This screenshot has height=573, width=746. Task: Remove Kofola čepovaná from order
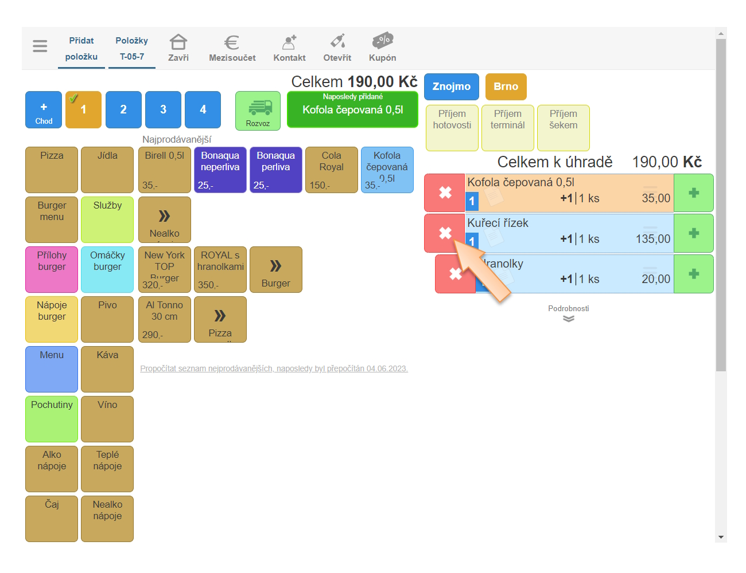click(445, 193)
